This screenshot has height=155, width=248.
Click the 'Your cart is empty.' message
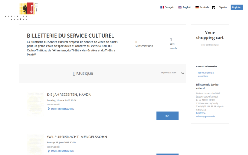tap(210, 45)
